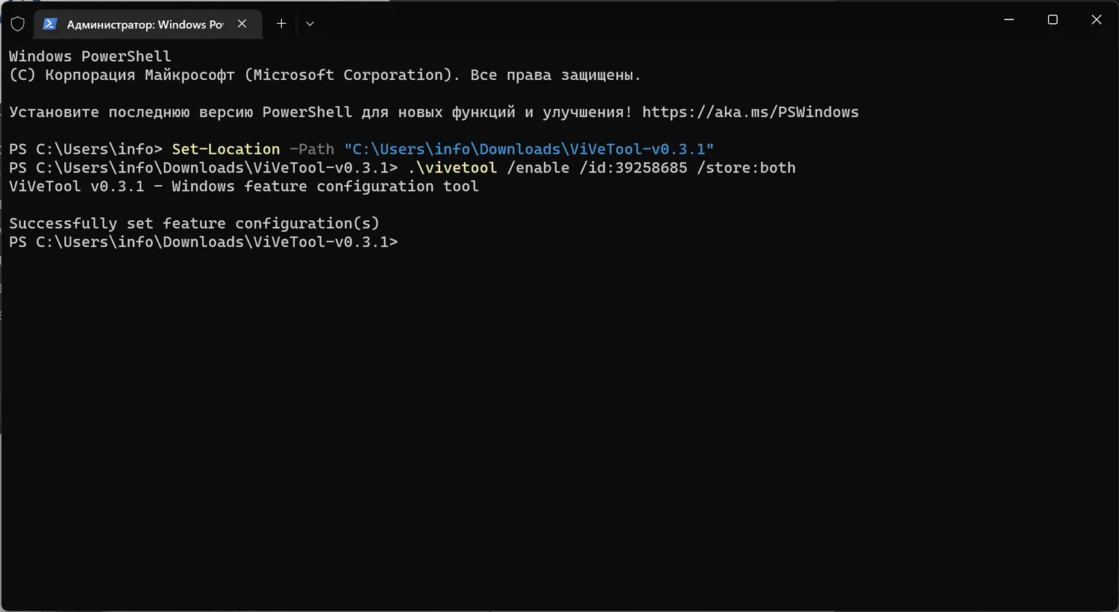Open a new tab with the plus button
Image resolution: width=1119 pixels, height=612 pixels.
(281, 24)
